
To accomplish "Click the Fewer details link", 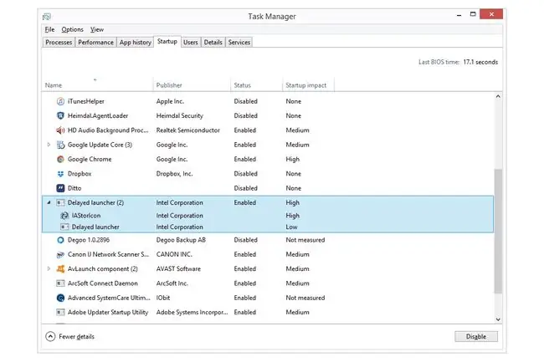I will click(76, 336).
